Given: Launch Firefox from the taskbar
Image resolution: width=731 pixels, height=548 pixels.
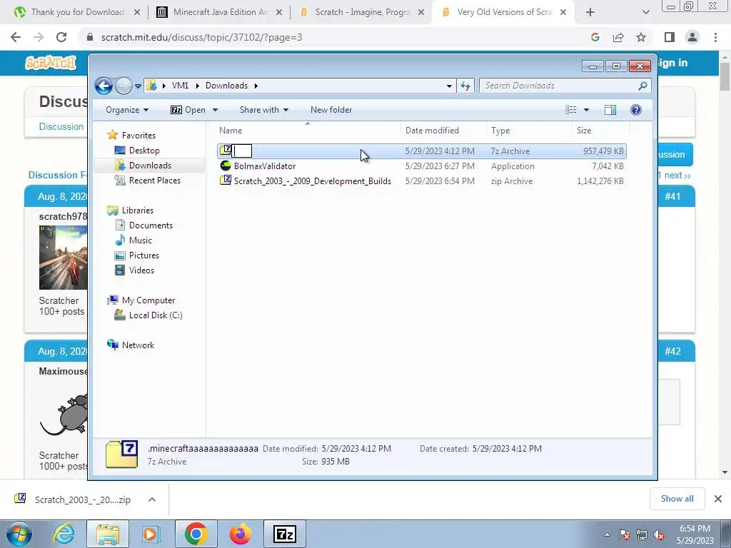Looking at the screenshot, I should [x=240, y=534].
